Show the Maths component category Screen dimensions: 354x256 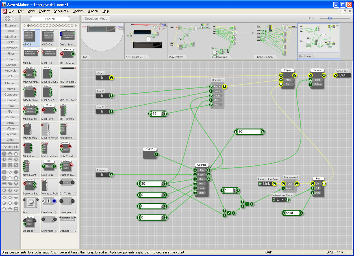11,89
